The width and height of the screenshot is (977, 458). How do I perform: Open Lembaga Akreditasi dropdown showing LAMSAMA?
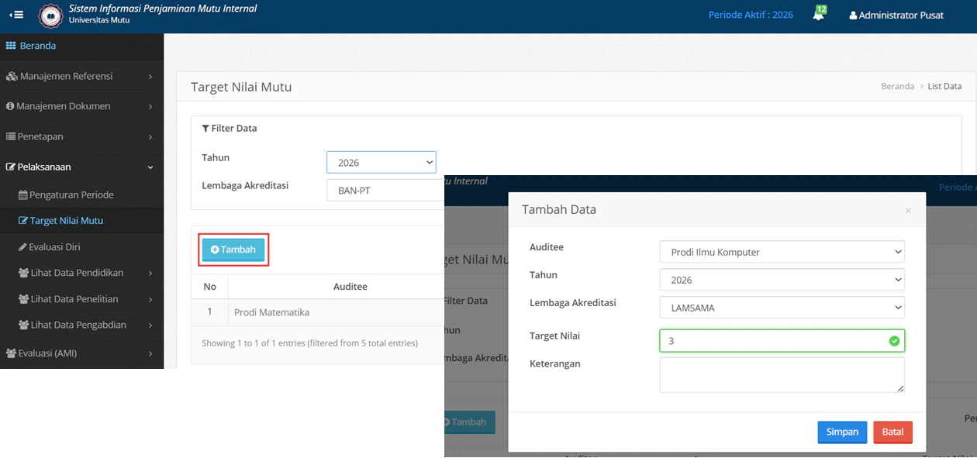(x=782, y=308)
